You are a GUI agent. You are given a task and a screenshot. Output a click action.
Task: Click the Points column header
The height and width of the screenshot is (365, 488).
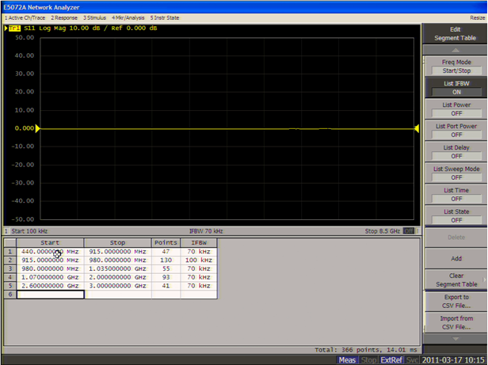[x=166, y=243]
